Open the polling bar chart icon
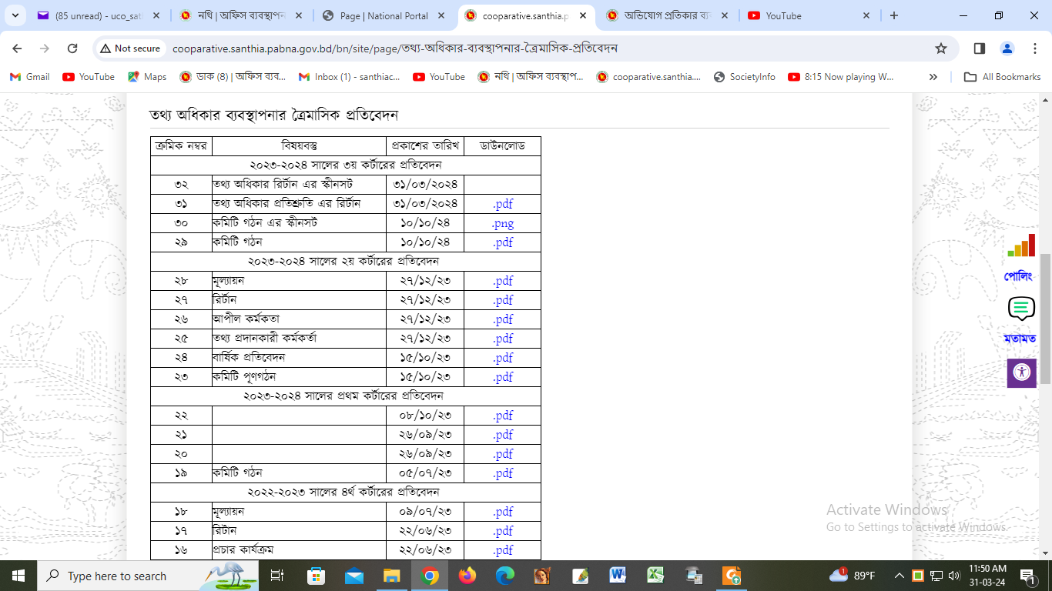This screenshot has width=1052, height=591. pyautogui.click(x=1020, y=246)
